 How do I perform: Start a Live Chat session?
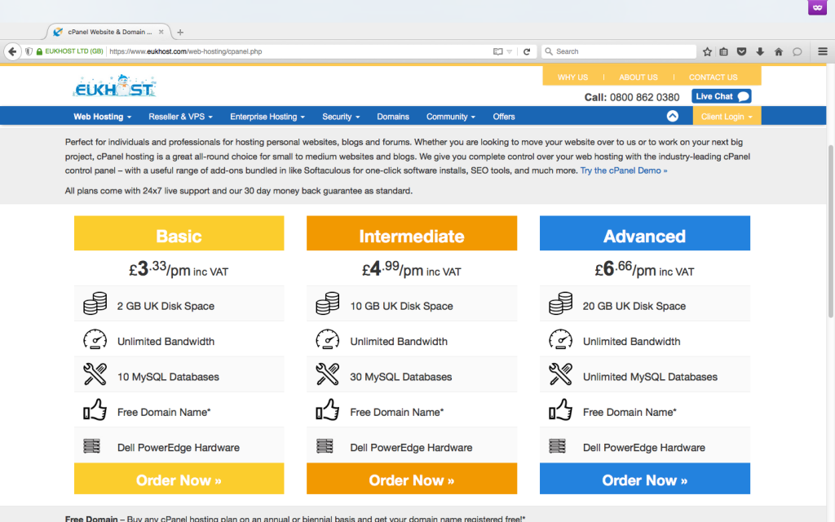(x=721, y=96)
